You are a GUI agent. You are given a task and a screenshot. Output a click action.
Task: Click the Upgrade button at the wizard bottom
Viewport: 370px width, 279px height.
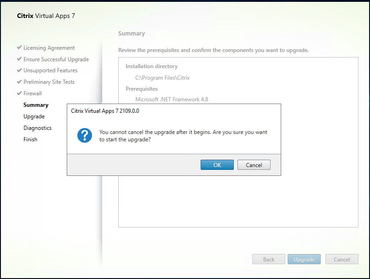coord(304,259)
